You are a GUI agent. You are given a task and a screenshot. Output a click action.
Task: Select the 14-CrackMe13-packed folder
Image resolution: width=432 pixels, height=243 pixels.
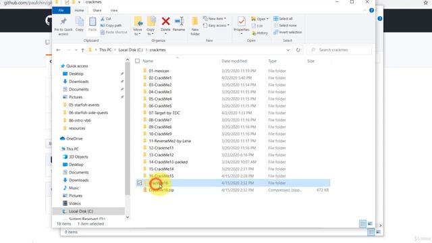[x=168, y=162]
